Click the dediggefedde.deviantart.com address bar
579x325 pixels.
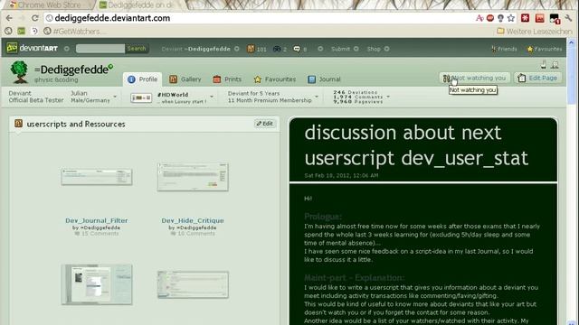point(259,18)
